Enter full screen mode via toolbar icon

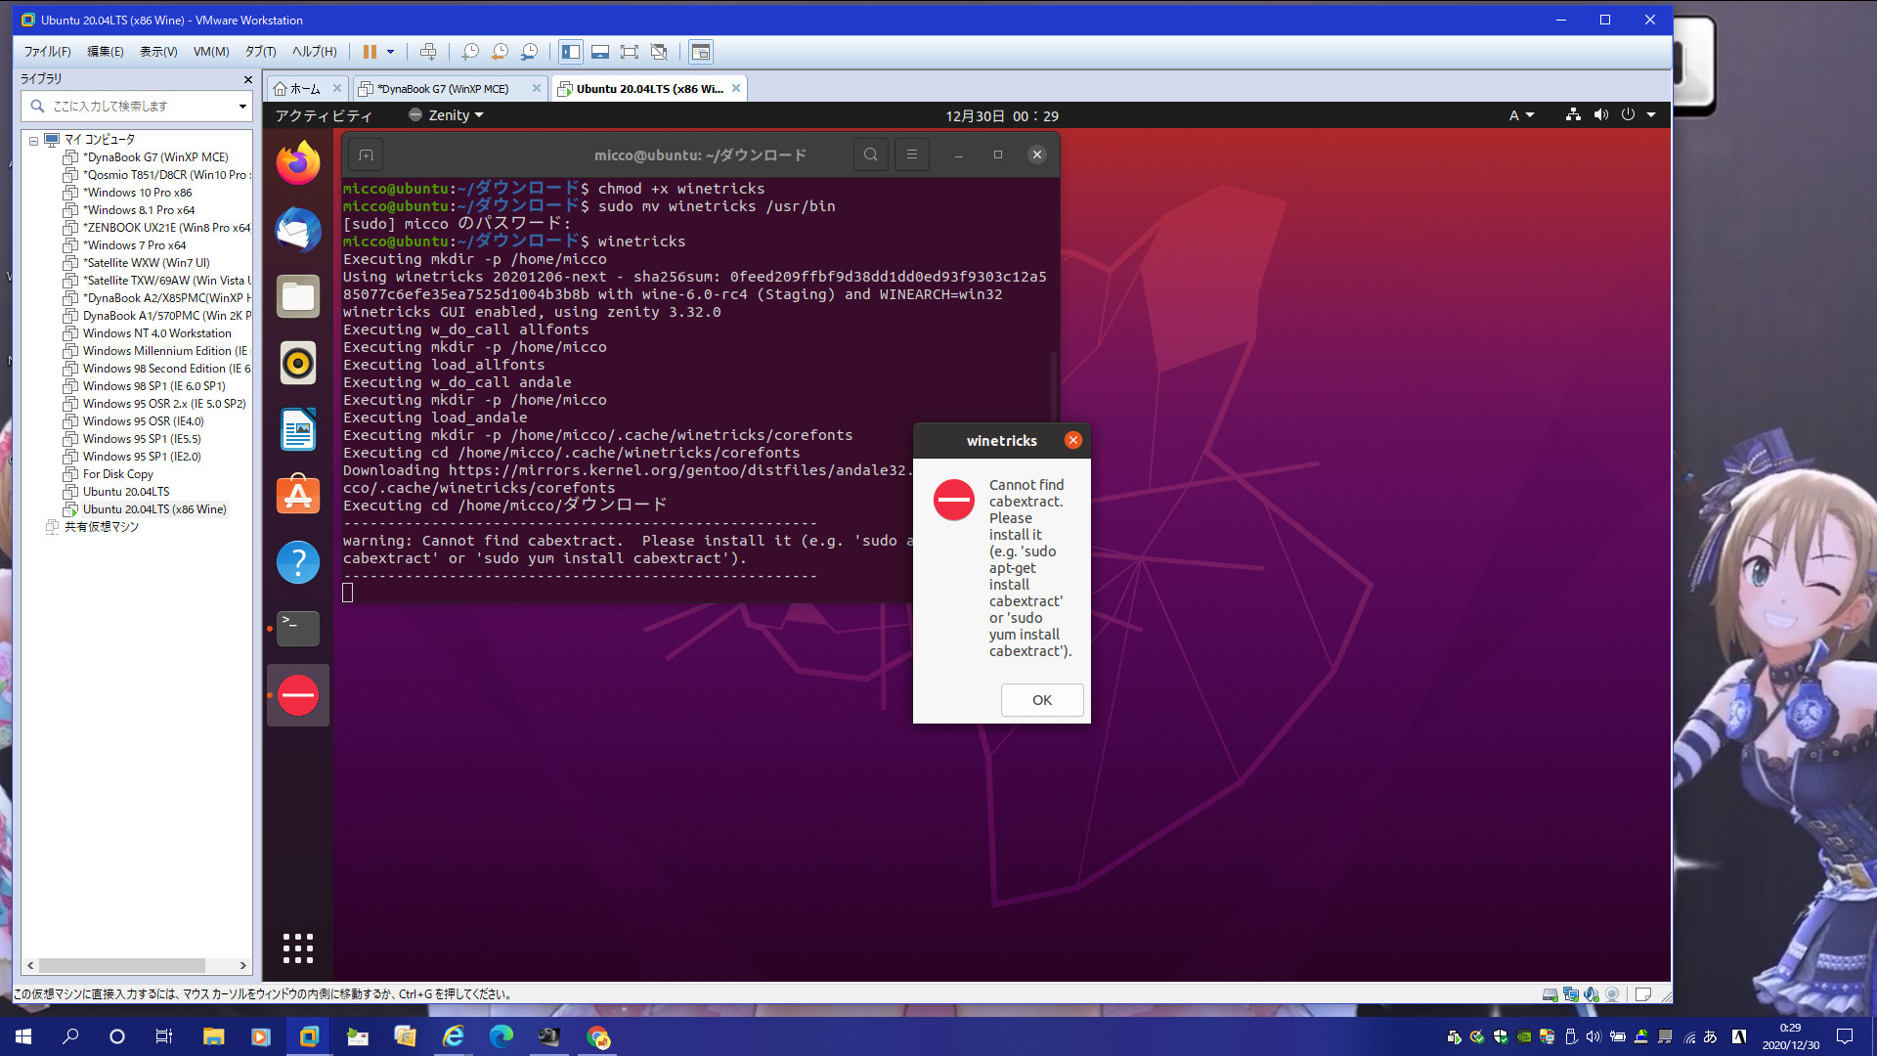(x=630, y=52)
